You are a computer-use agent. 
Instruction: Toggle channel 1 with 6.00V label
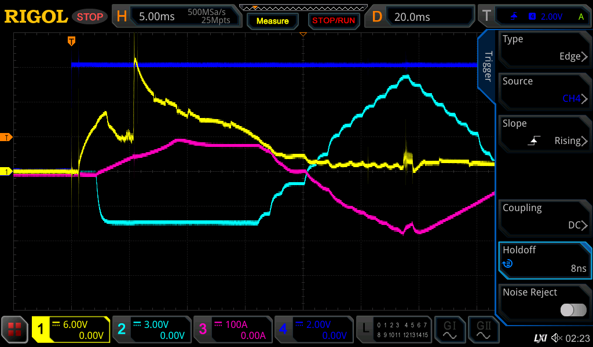point(71,330)
